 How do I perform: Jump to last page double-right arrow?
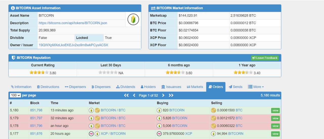171,95
